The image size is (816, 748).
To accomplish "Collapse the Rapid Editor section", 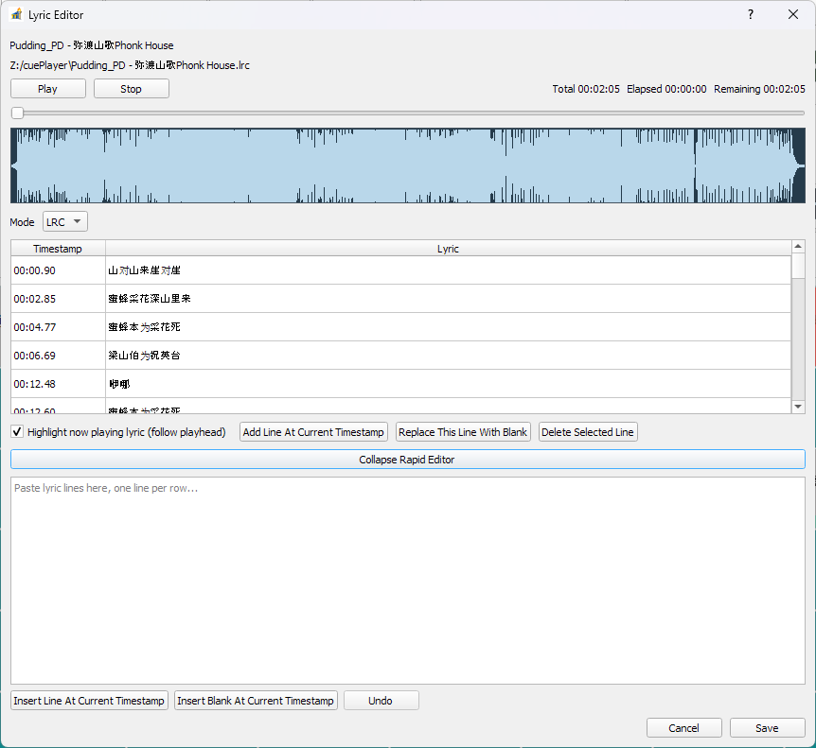I will click(407, 459).
